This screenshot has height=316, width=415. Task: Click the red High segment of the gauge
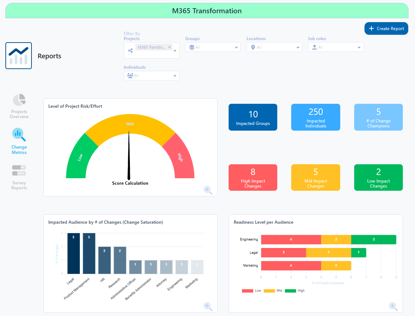[x=181, y=157]
